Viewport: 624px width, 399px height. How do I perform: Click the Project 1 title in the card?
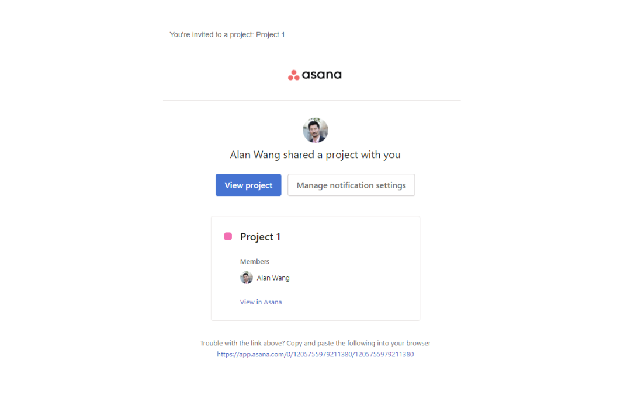[260, 237]
